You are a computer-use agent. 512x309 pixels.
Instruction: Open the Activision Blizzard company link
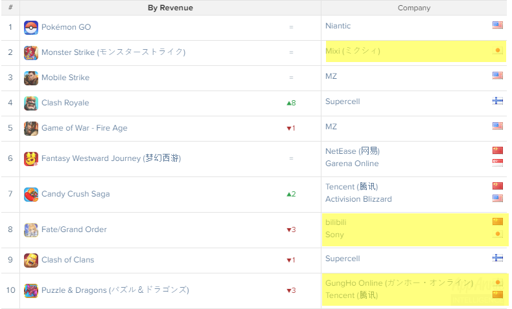pyautogui.click(x=358, y=199)
